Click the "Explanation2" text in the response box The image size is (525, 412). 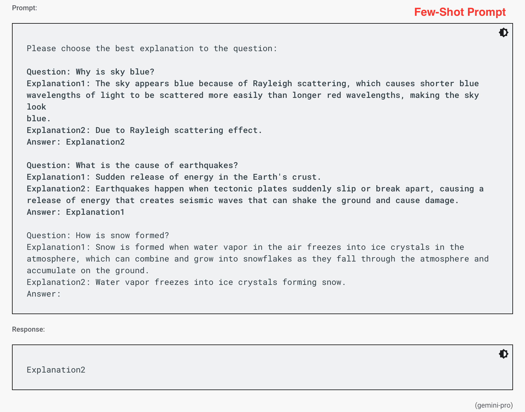pos(56,370)
